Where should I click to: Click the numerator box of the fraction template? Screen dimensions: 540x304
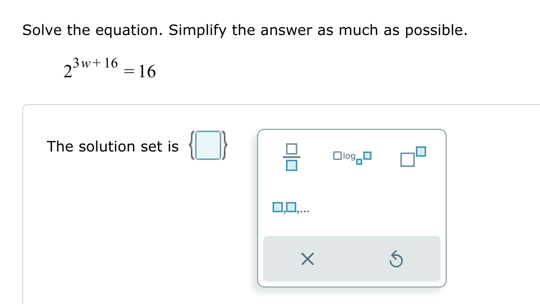tap(291, 149)
